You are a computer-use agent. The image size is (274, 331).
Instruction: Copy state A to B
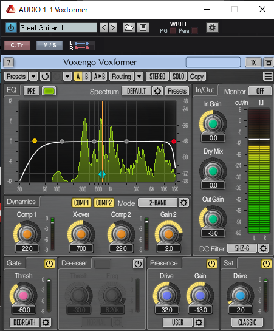coord(100,77)
